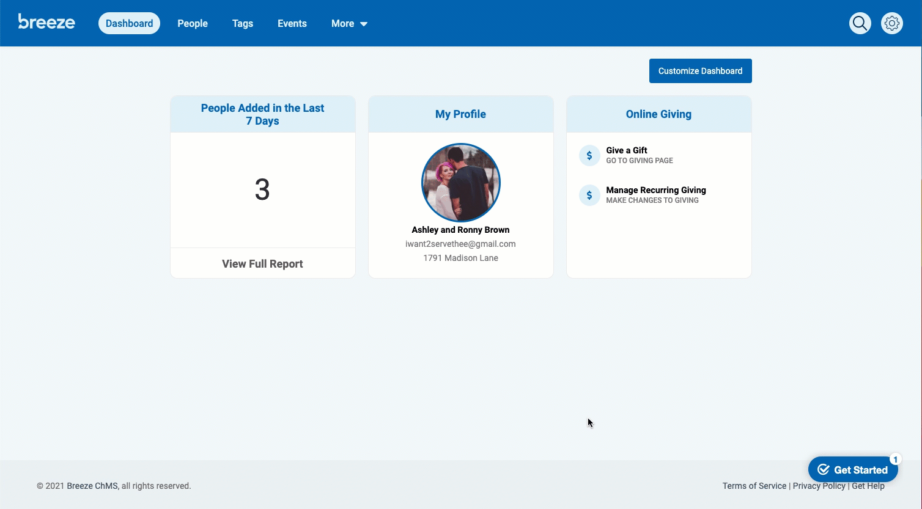Click View Full Report
922x509 pixels.
point(262,263)
